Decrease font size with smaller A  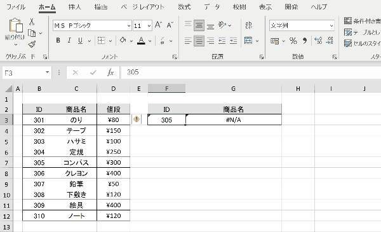(170, 25)
